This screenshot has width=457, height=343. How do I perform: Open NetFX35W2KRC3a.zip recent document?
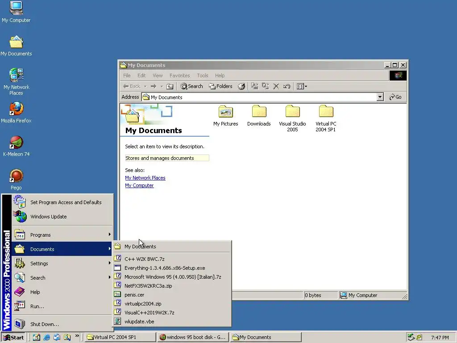tap(172, 286)
